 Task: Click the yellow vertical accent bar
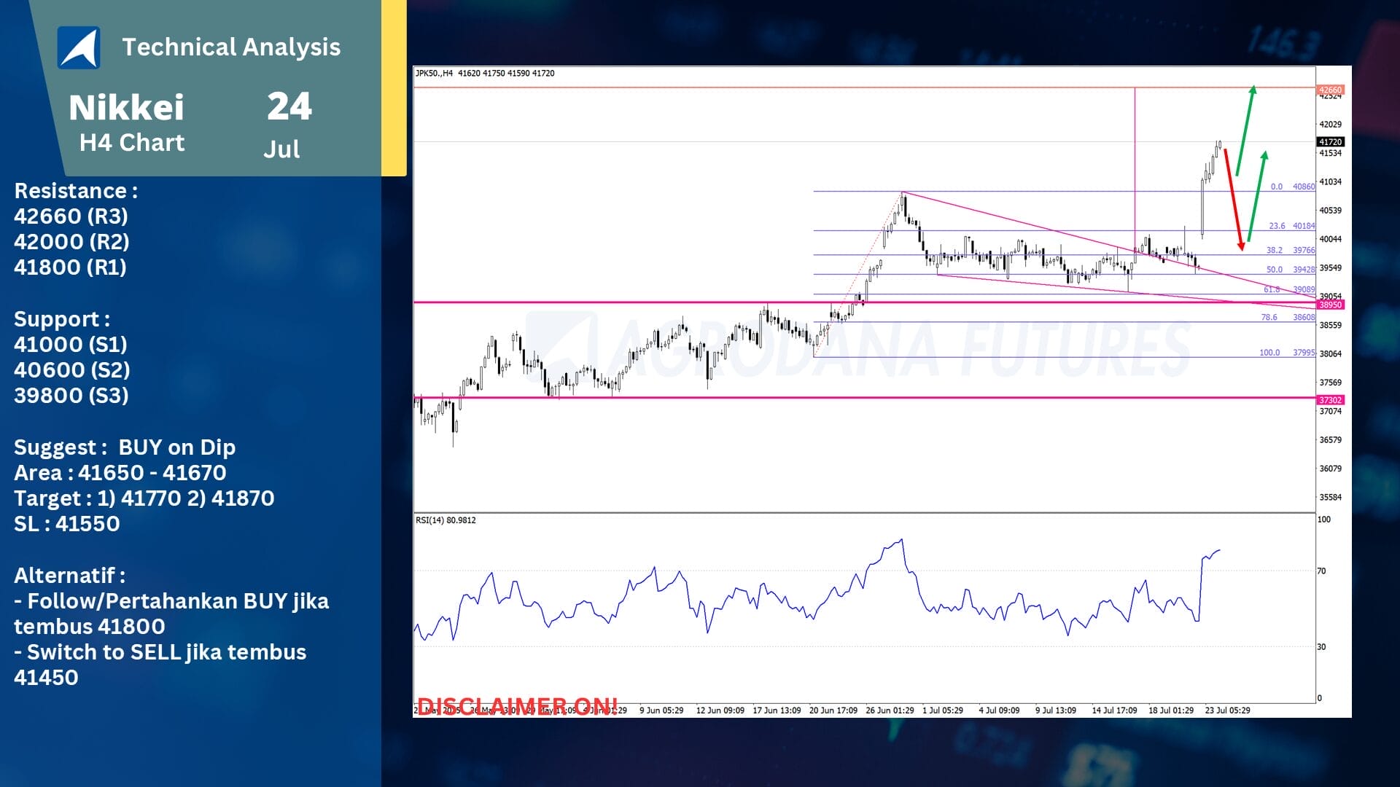click(x=394, y=87)
